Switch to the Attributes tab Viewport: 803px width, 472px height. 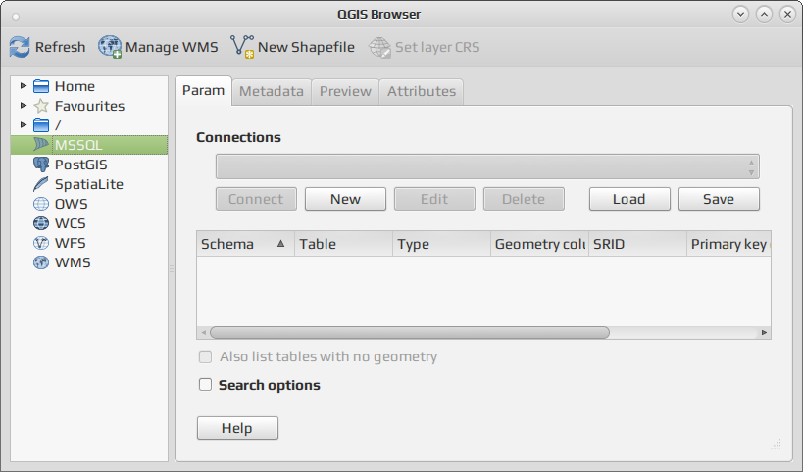422,91
